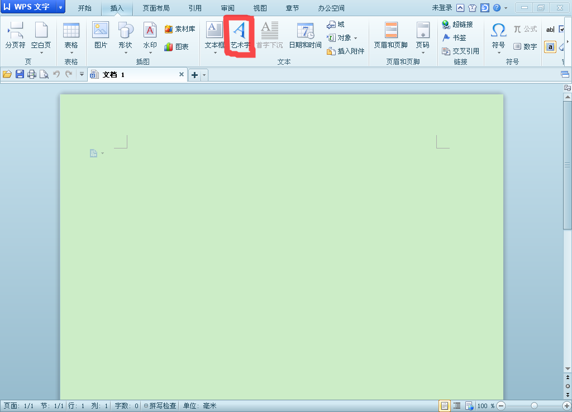
Task: Click the 100 % zoom level value
Action: (486, 406)
